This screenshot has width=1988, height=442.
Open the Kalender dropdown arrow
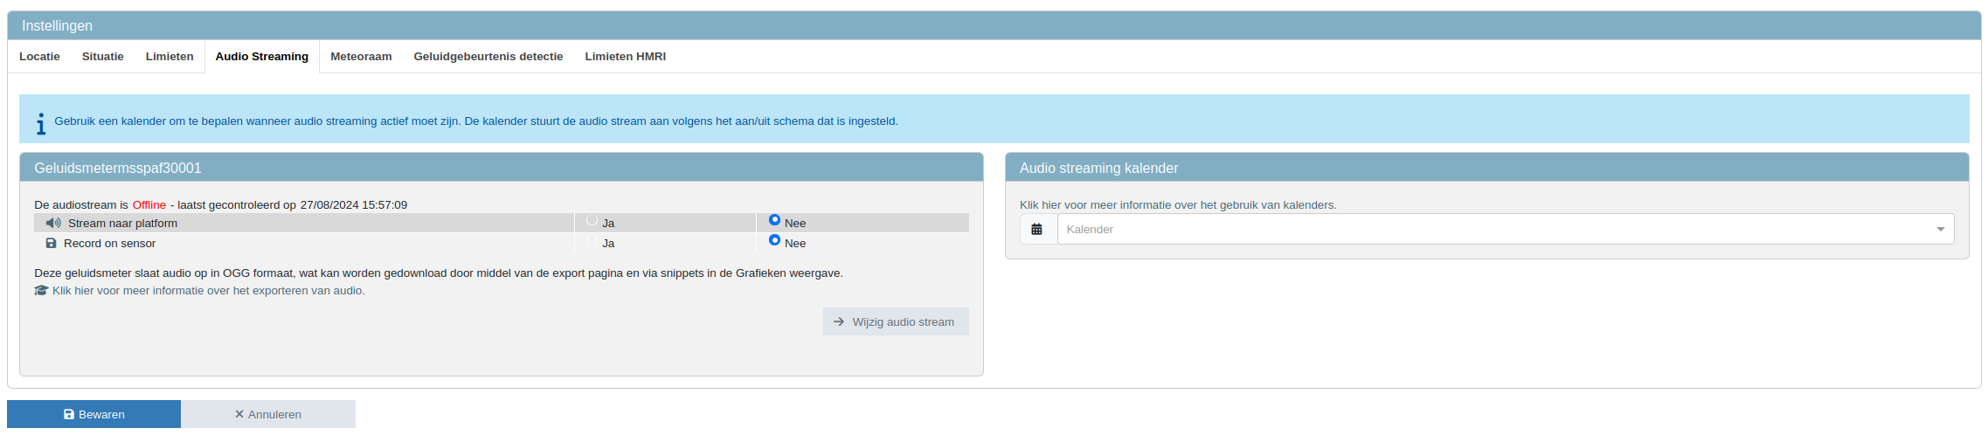pyautogui.click(x=1940, y=230)
